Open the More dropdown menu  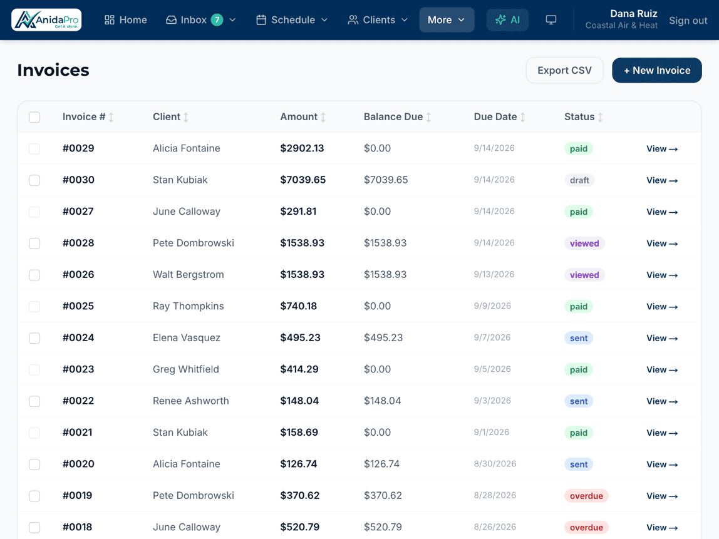tap(447, 19)
